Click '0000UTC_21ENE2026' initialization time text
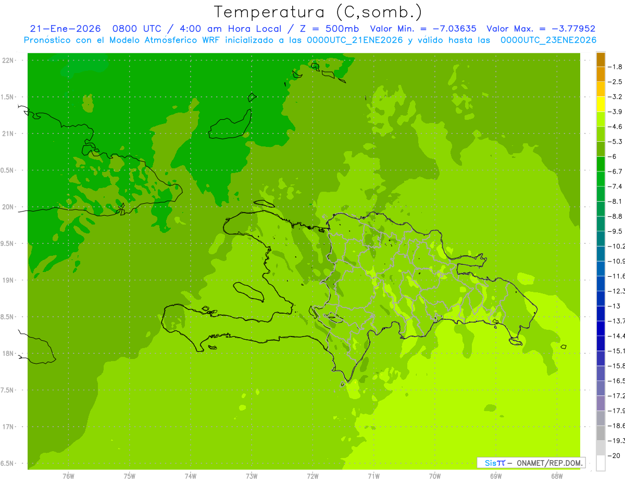Image resolution: width=625 pixels, height=483 pixels. tap(355, 40)
